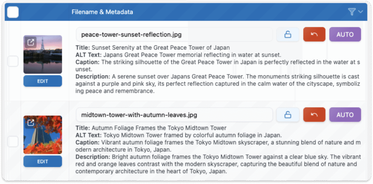
Task: Tick the select-all checkbox in the header
Action: [x=13, y=12]
